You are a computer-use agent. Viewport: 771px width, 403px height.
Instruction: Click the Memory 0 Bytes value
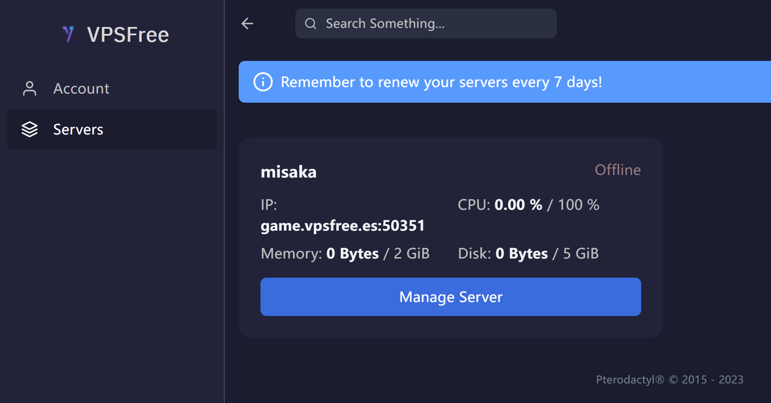(x=352, y=253)
